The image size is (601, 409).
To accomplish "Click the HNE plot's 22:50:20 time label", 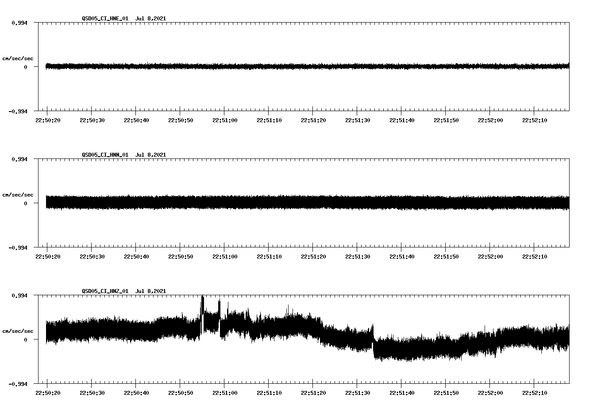I will click(x=47, y=120).
